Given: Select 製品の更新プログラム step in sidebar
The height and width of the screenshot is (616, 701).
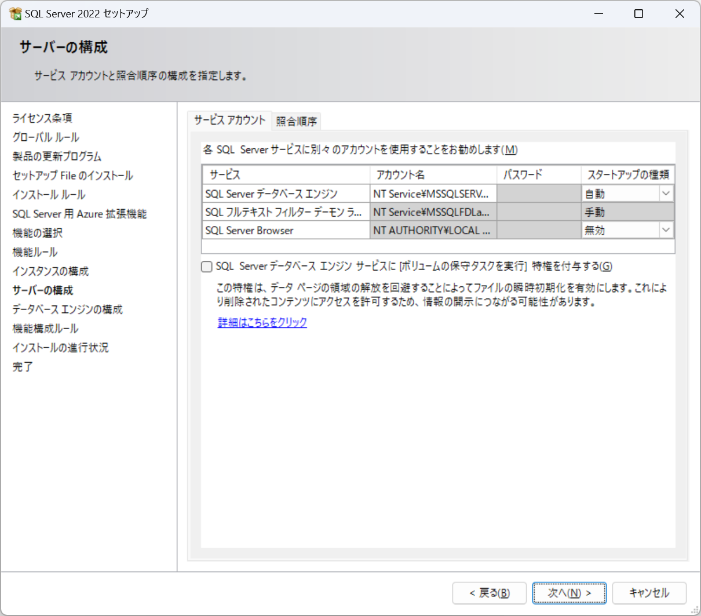Looking at the screenshot, I should click(x=57, y=156).
